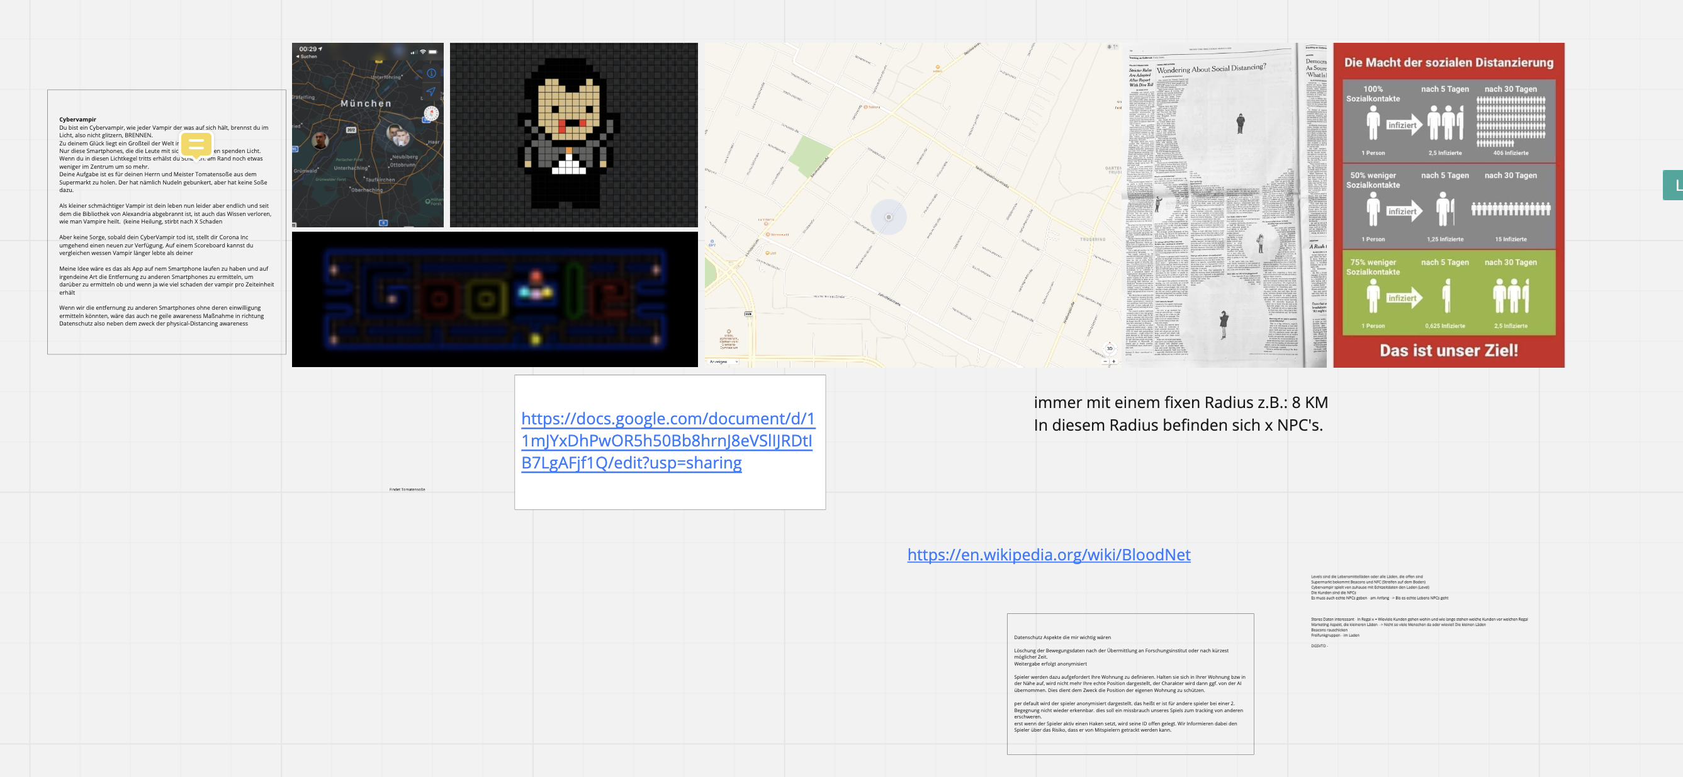
Task: Click the zoom-out minus on the light street map
Action: point(1105,361)
